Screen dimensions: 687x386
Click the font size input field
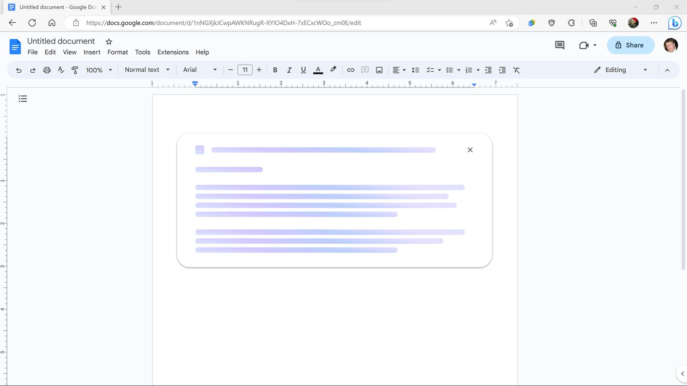click(x=245, y=70)
